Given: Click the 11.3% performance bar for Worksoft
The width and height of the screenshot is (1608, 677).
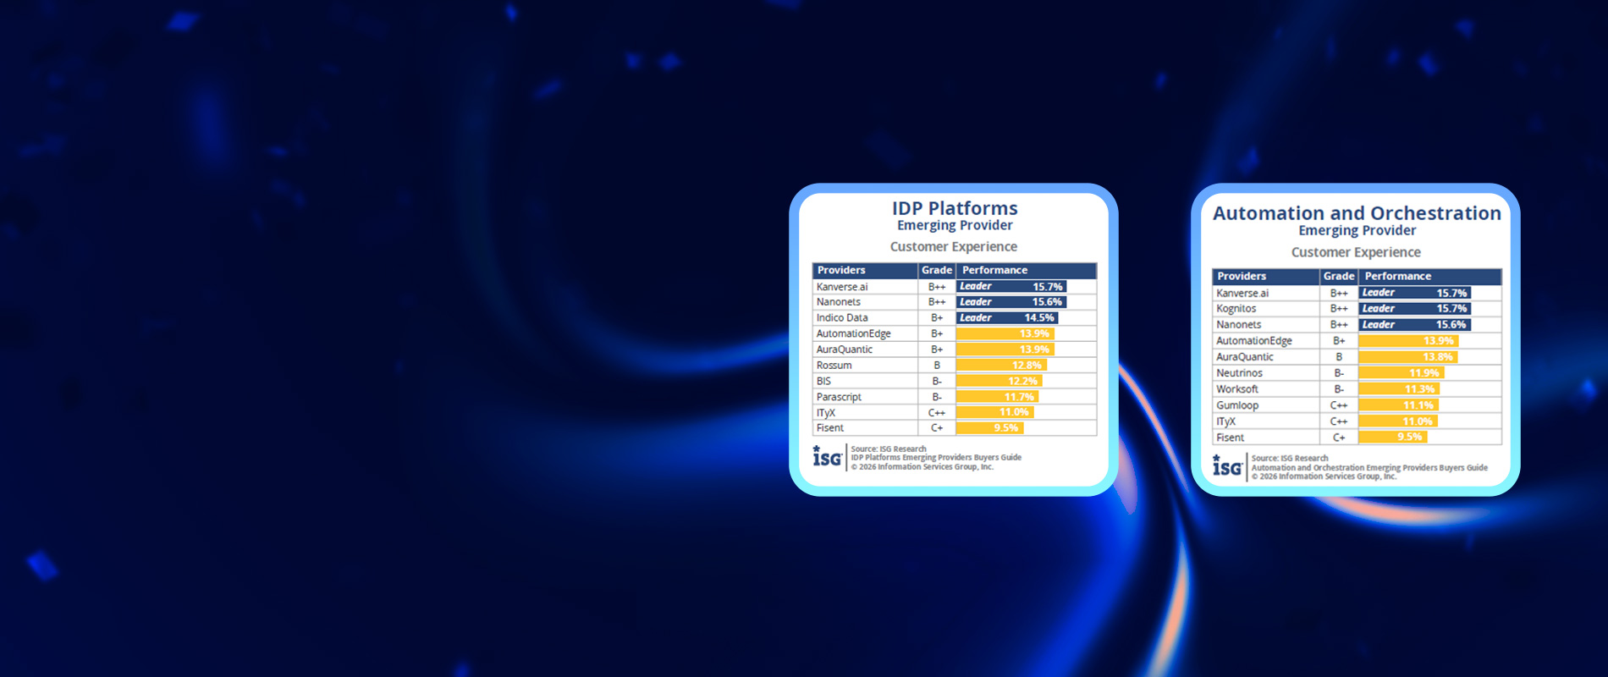Looking at the screenshot, I should coord(1399,389).
